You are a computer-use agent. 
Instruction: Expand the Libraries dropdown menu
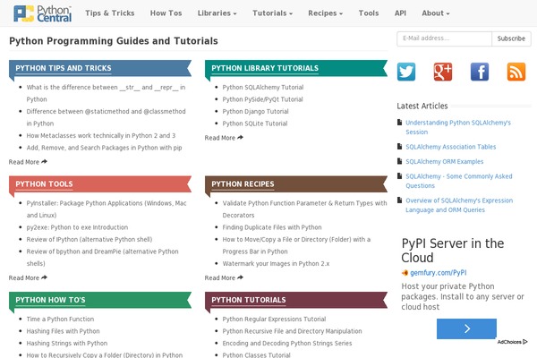point(217,13)
